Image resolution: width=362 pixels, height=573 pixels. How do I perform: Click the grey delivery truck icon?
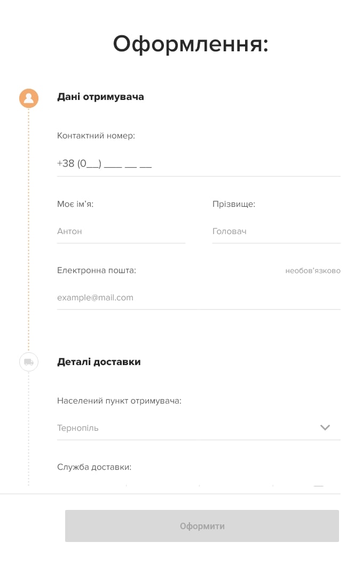click(29, 362)
